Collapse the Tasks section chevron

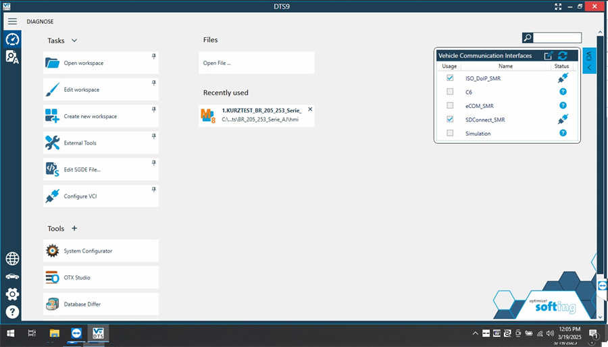tap(74, 41)
